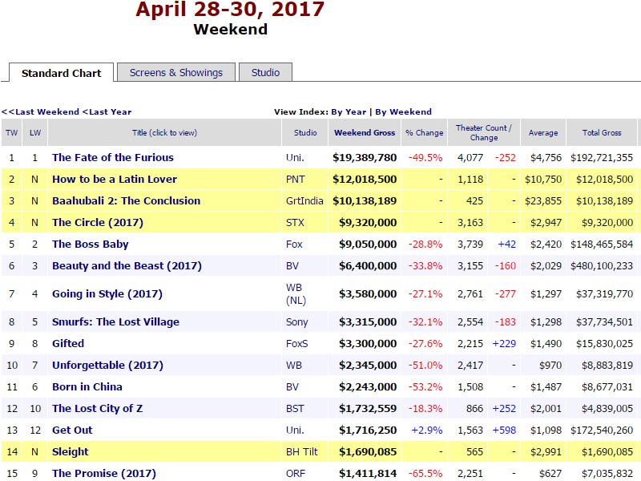Open the Last Year comparison link
This screenshot has height=481, width=641.
point(107,112)
